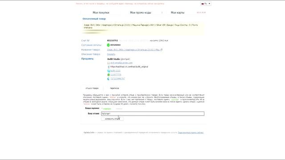Click the green paid status checkmark icon
Image resolution: width=285 pixels, height=160 pixels.
click(108, 45)
